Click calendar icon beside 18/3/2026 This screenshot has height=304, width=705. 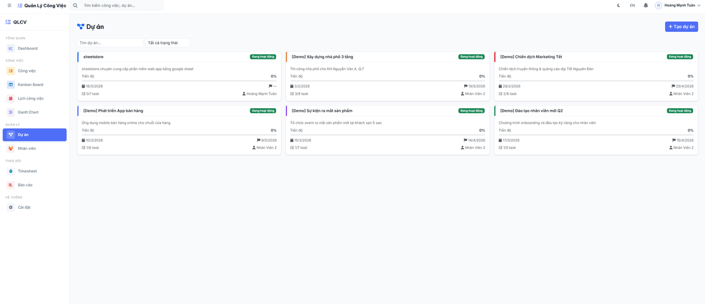pyautogui.click(x=83, y=86)
